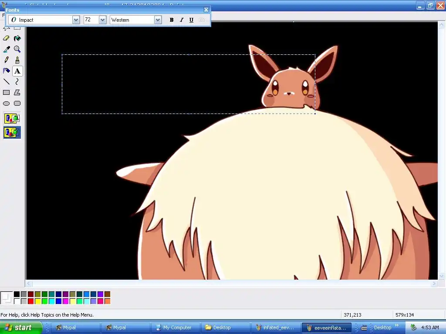Click the 4:53 AM clock in the tray
446x334 pixels.
pos(430,327)
